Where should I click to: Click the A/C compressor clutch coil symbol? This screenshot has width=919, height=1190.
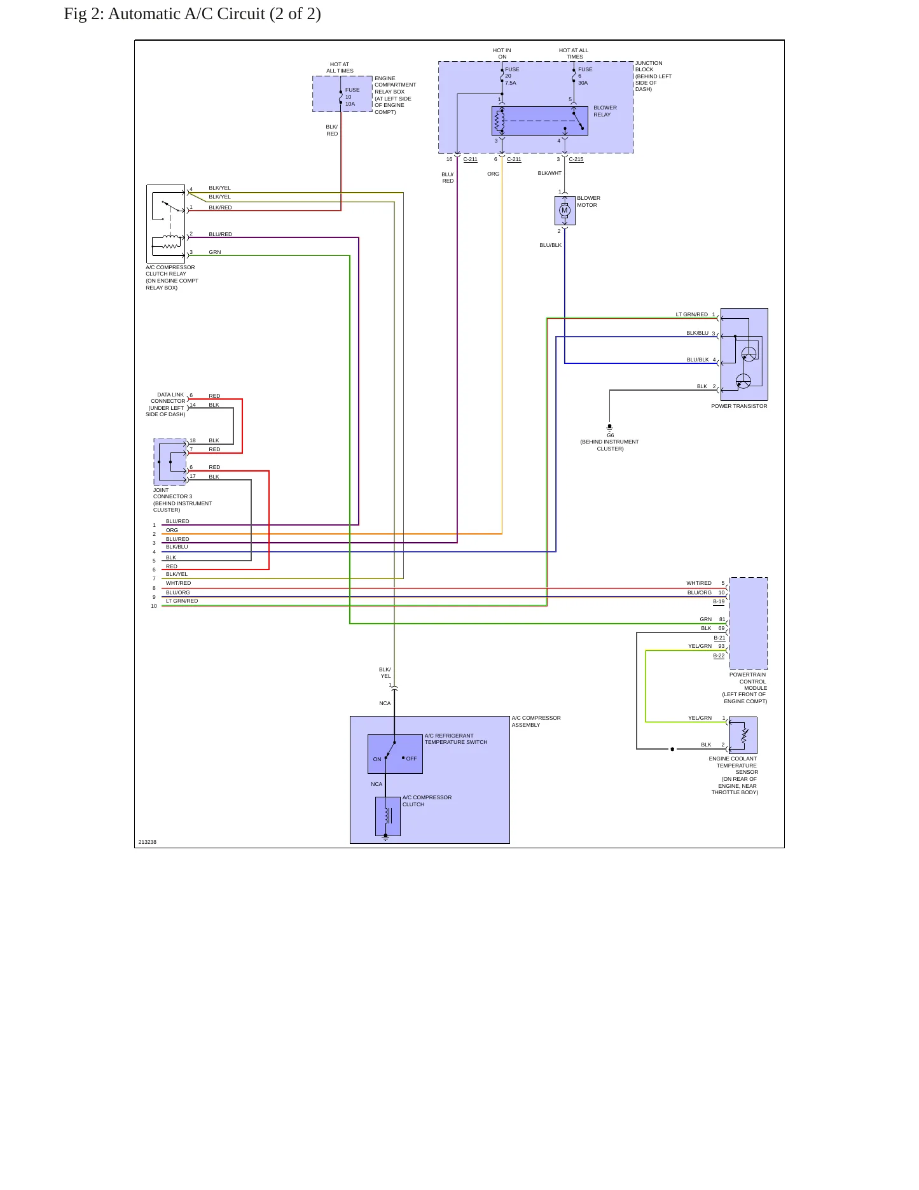click(x=388, y=816)
